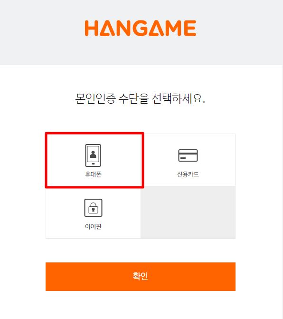Image resolution: width=283 pixels, height=319 pixels.
Task: Click the final letter E of HANGAME
Action: (x=190, y=28)
